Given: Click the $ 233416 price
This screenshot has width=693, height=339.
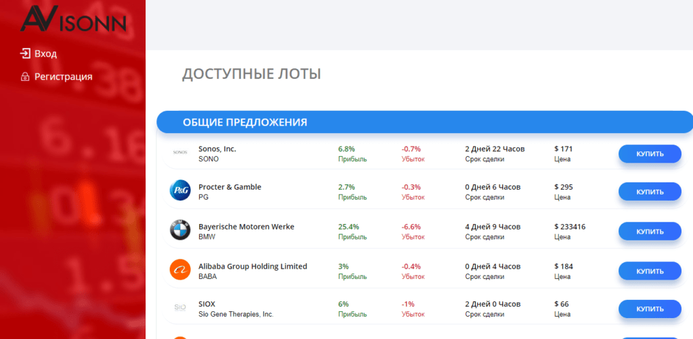Looking at the screenshot, I should tap(570, 227).
